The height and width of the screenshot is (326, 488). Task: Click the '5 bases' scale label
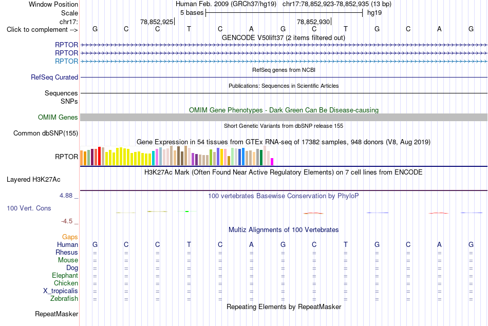(x=192, y=13)
